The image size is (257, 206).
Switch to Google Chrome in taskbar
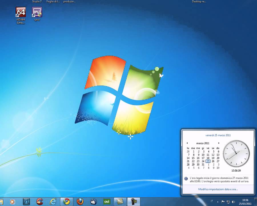67,201
